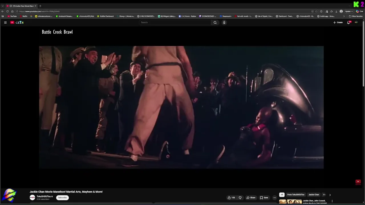
Task: Click the browser Update button
Action: pyautogui.click(x=349, y=11)
